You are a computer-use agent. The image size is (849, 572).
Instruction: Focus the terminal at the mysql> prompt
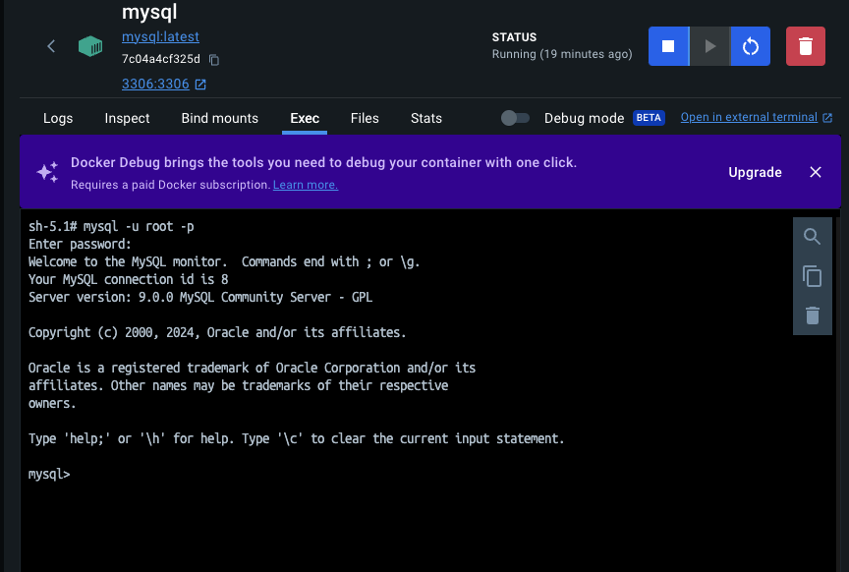point(49,474)
